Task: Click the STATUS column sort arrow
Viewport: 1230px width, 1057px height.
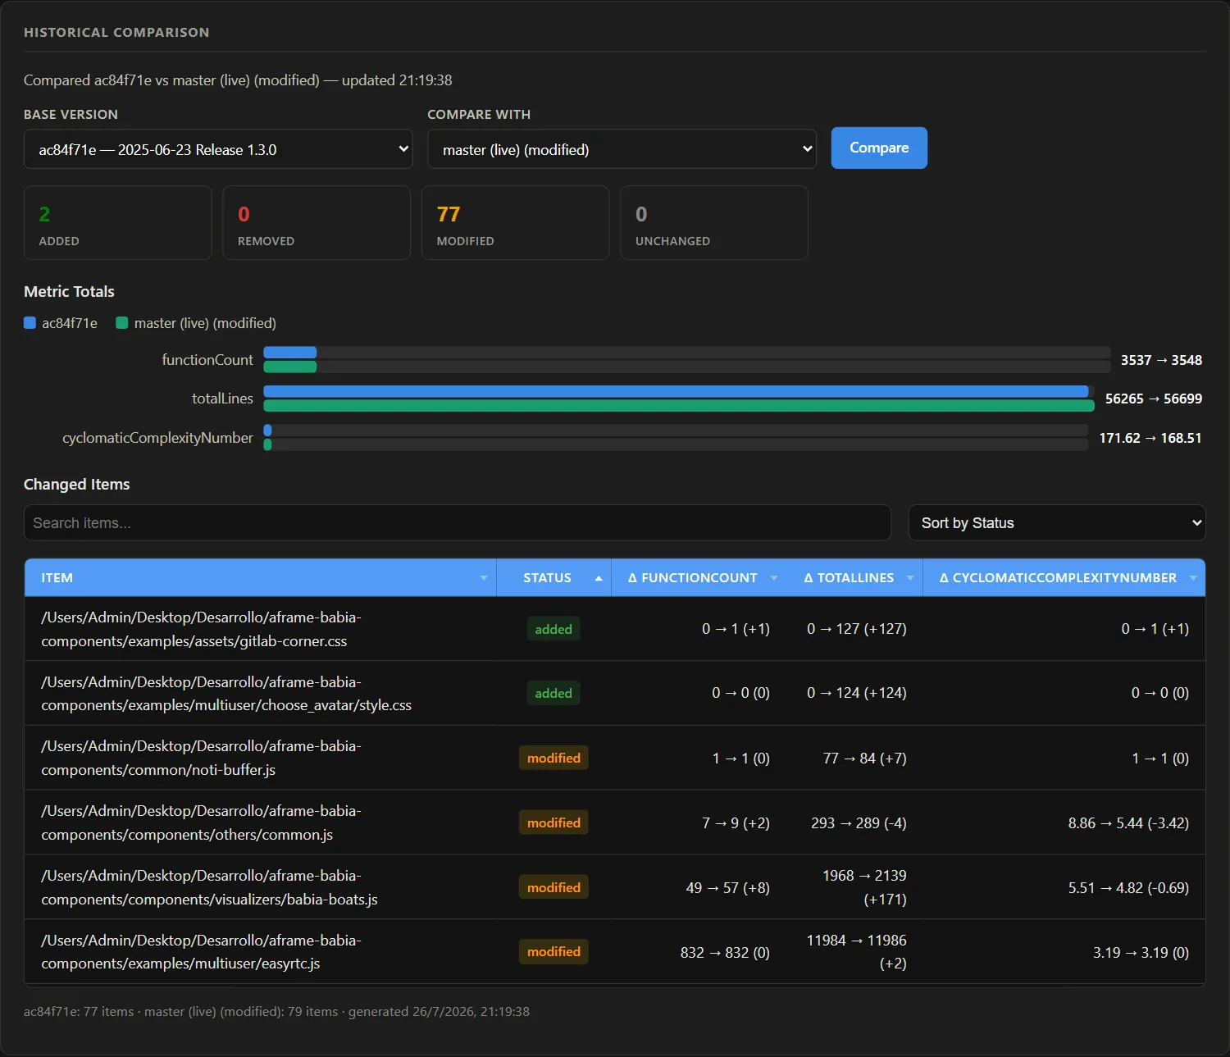Action: [x=599, y=578]
